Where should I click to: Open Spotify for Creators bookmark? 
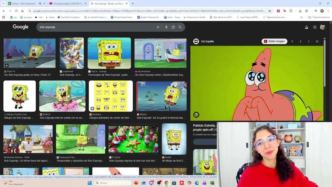(69, 17)
